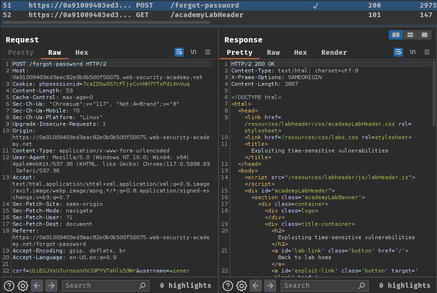Go to previous match in Request search
The image size is (437, 293).
pos(37,285)
